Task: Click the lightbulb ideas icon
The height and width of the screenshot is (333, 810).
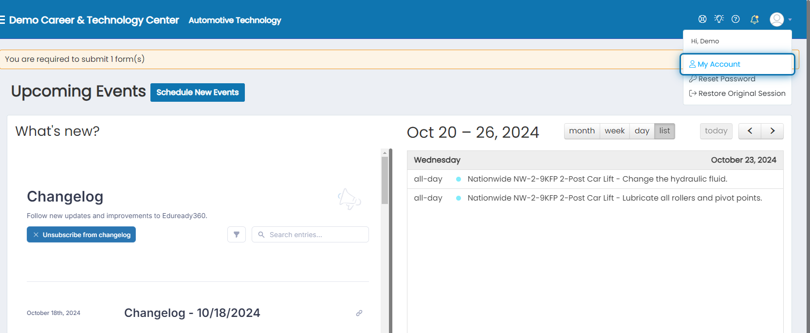Action: [719, 19]
